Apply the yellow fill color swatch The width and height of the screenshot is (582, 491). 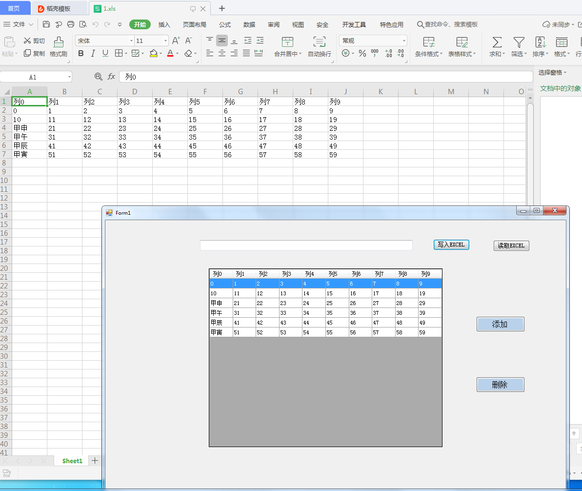[154, 54]
